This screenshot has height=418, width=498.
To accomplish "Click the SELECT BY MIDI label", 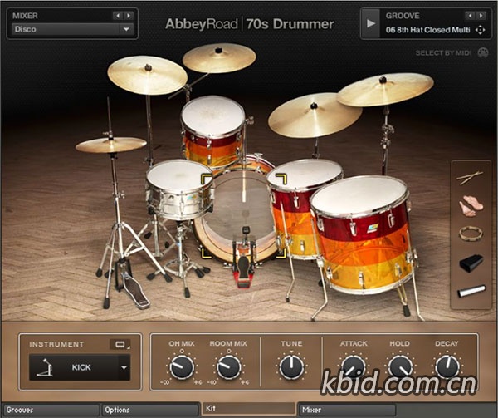I will [443, 53].
